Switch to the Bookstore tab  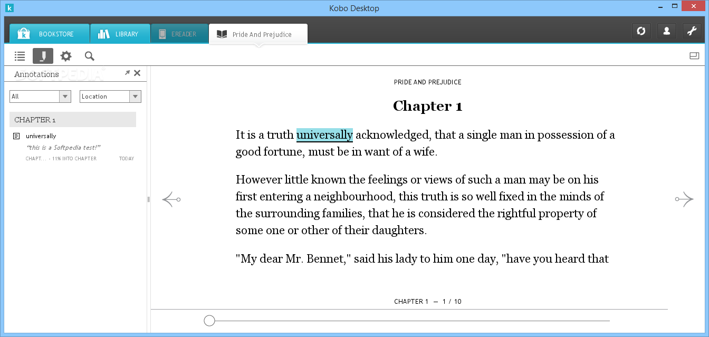tap(49, 34)
